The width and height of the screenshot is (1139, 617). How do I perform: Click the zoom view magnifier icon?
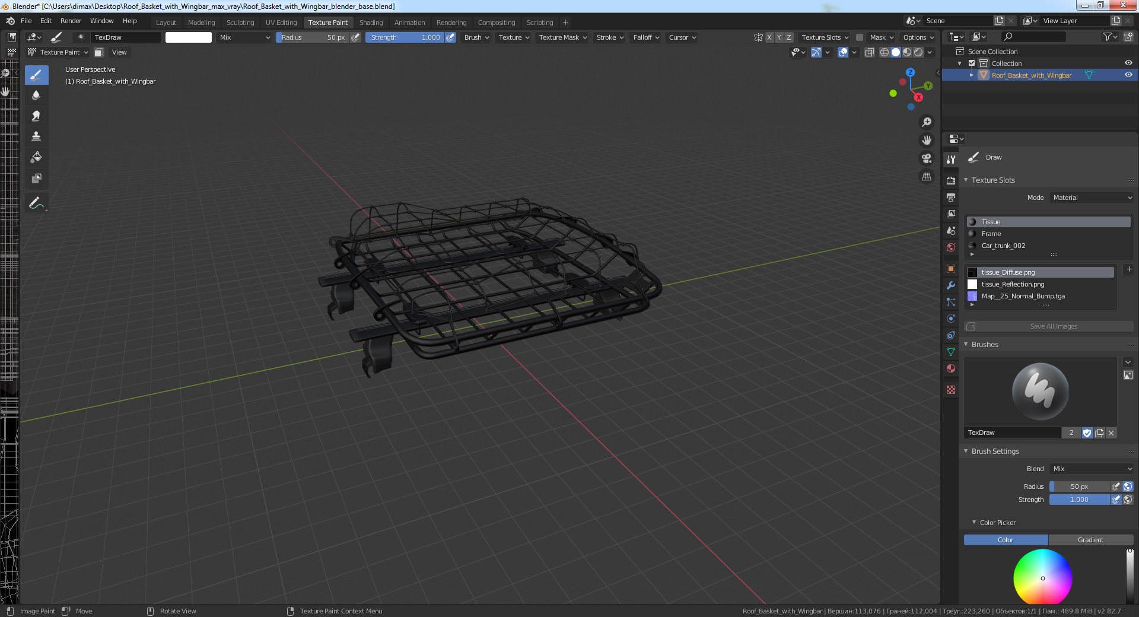pos(926,122)
